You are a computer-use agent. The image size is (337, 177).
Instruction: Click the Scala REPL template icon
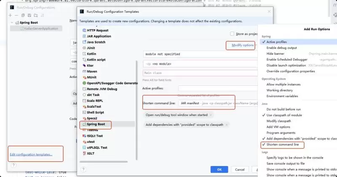84,100
